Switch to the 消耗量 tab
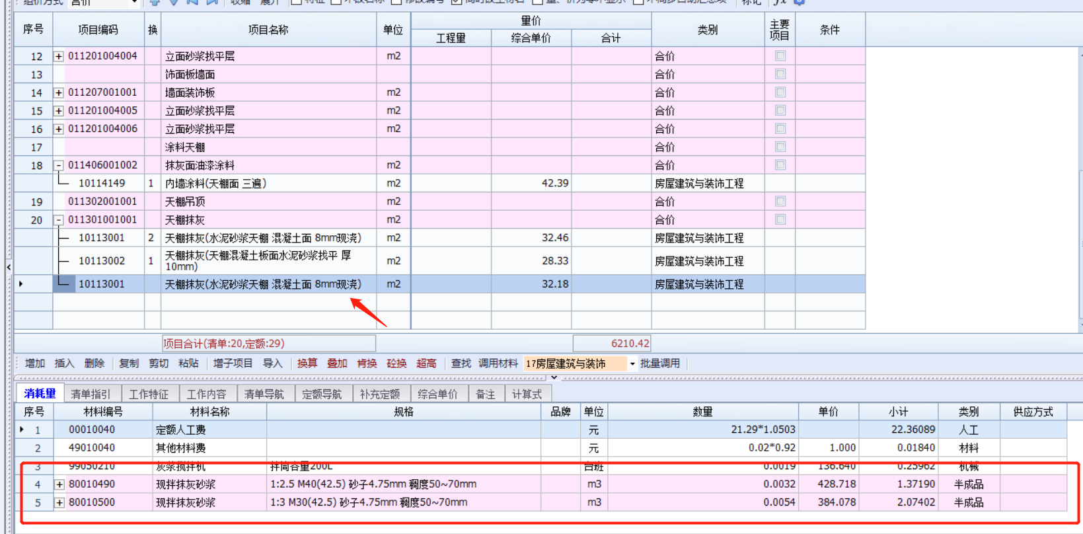 [x=40, y=393]
